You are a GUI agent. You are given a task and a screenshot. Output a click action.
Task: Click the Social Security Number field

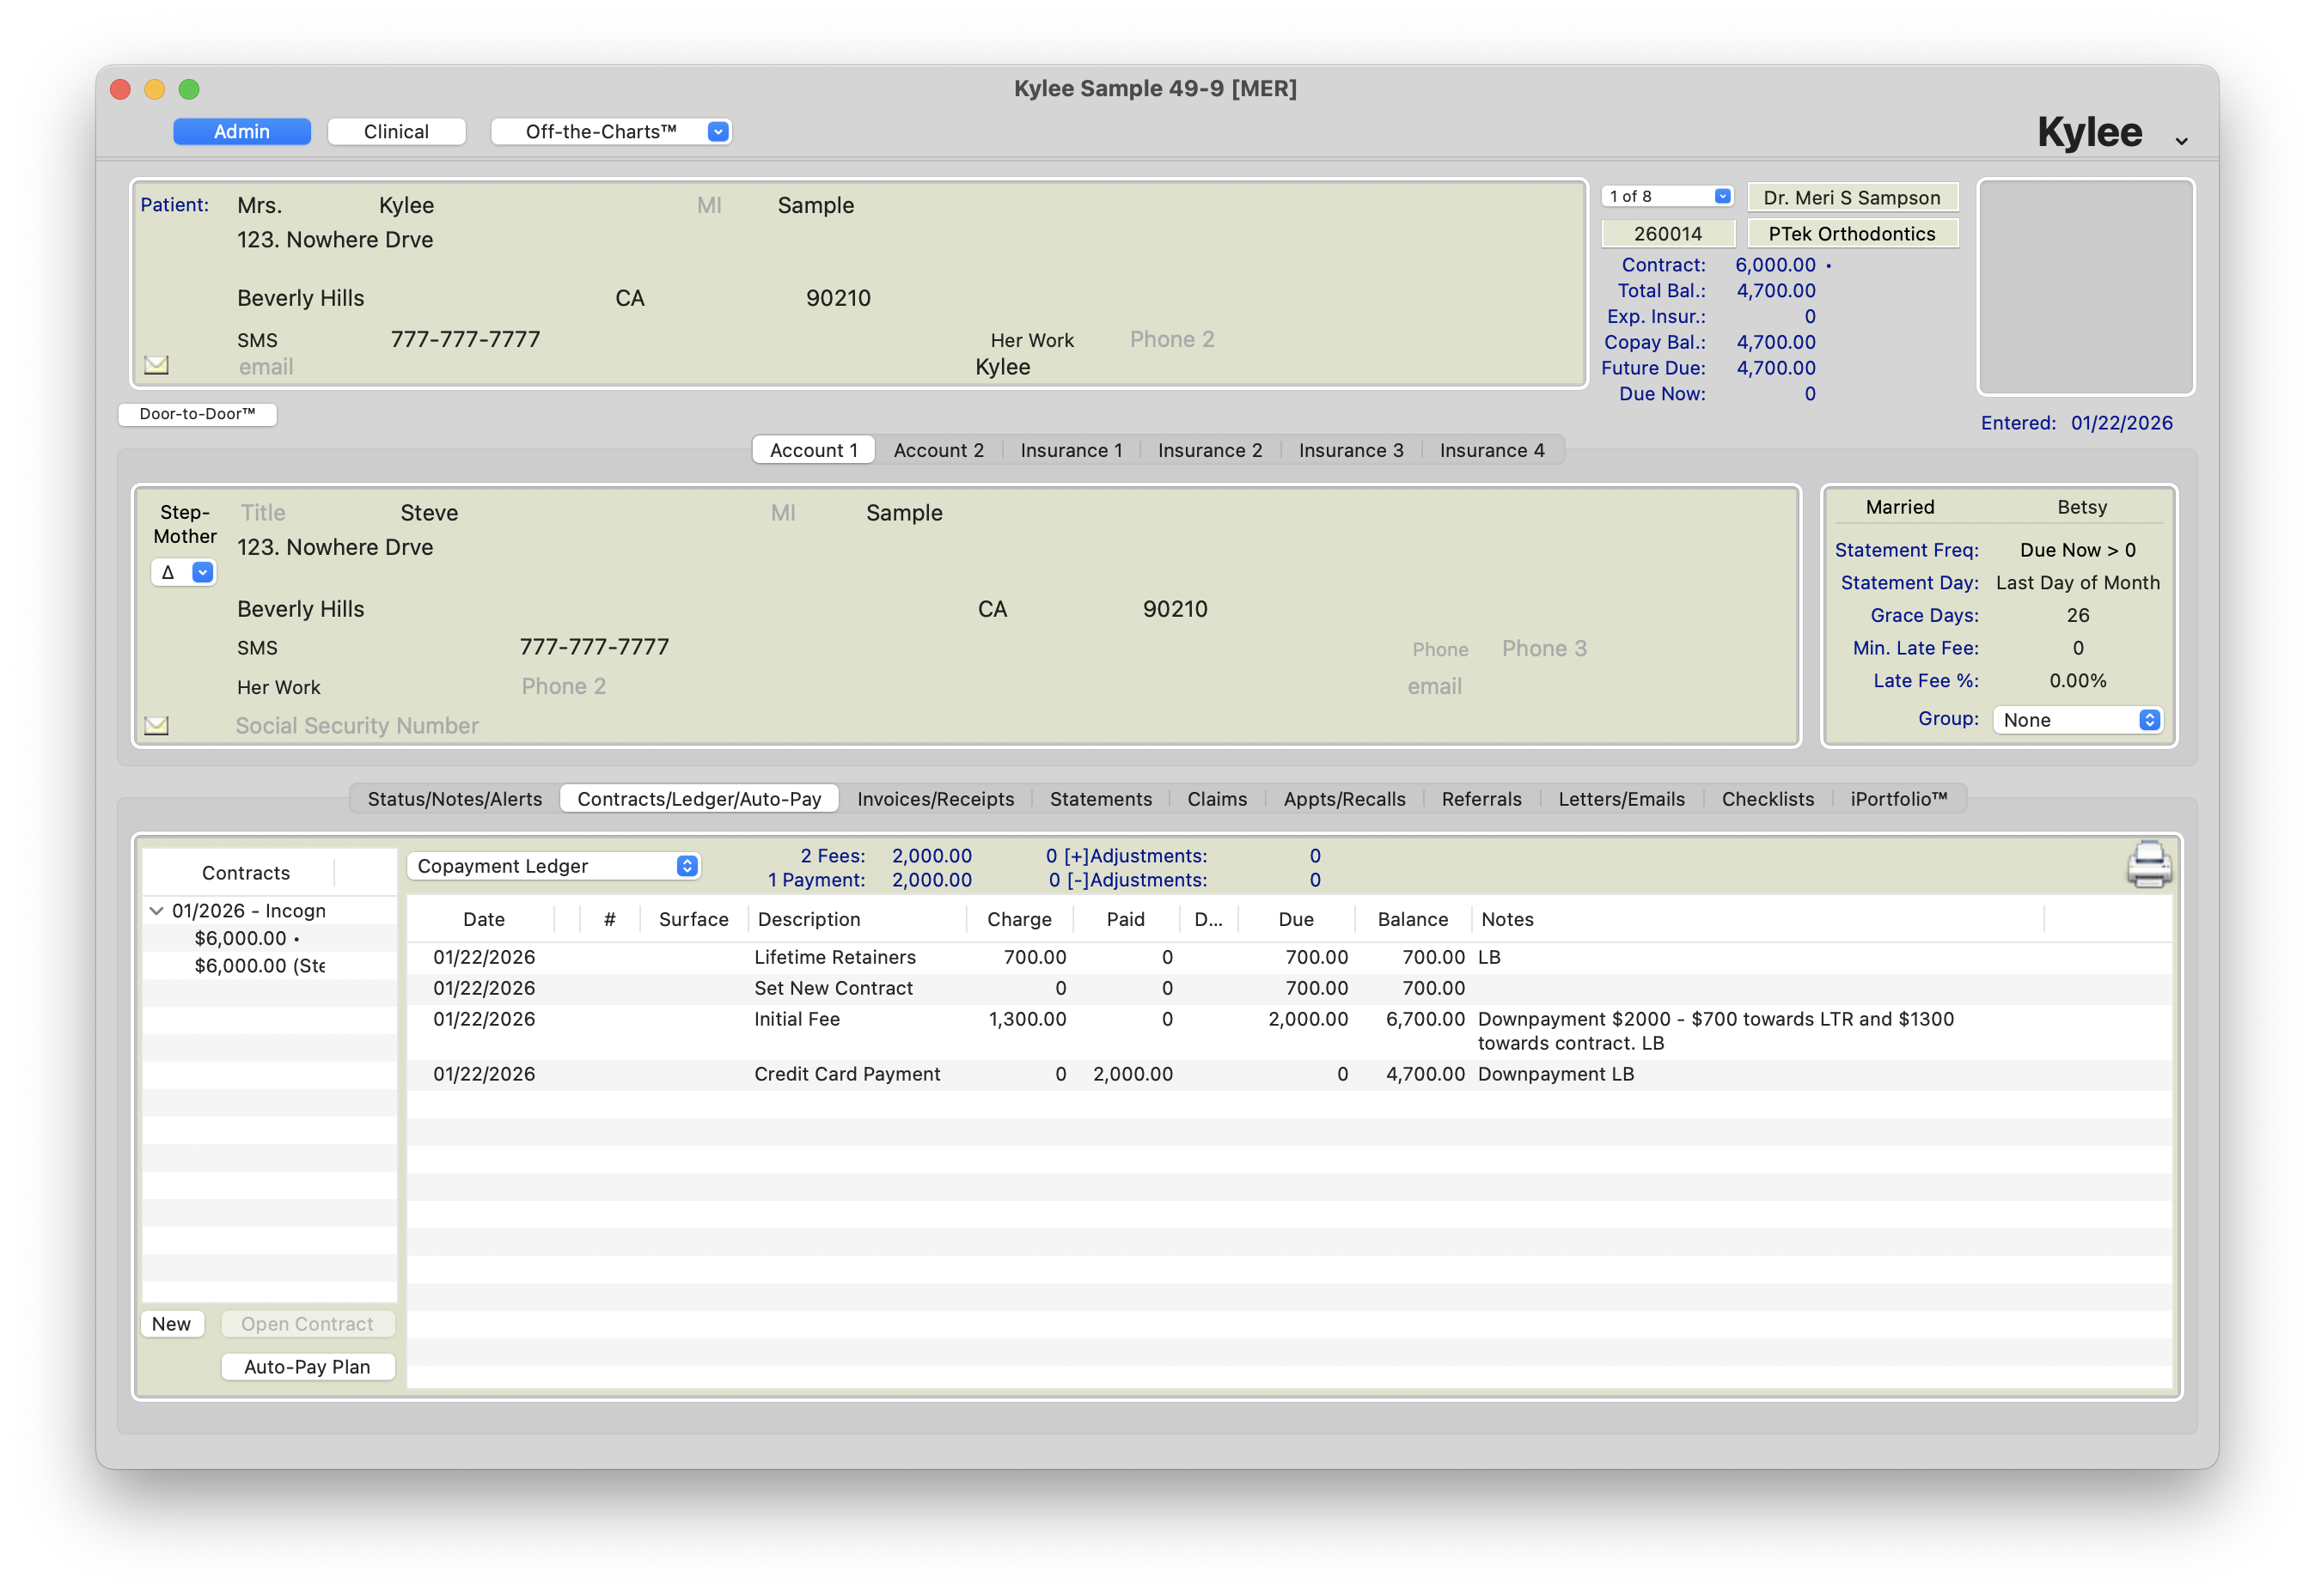pos(357,726)
